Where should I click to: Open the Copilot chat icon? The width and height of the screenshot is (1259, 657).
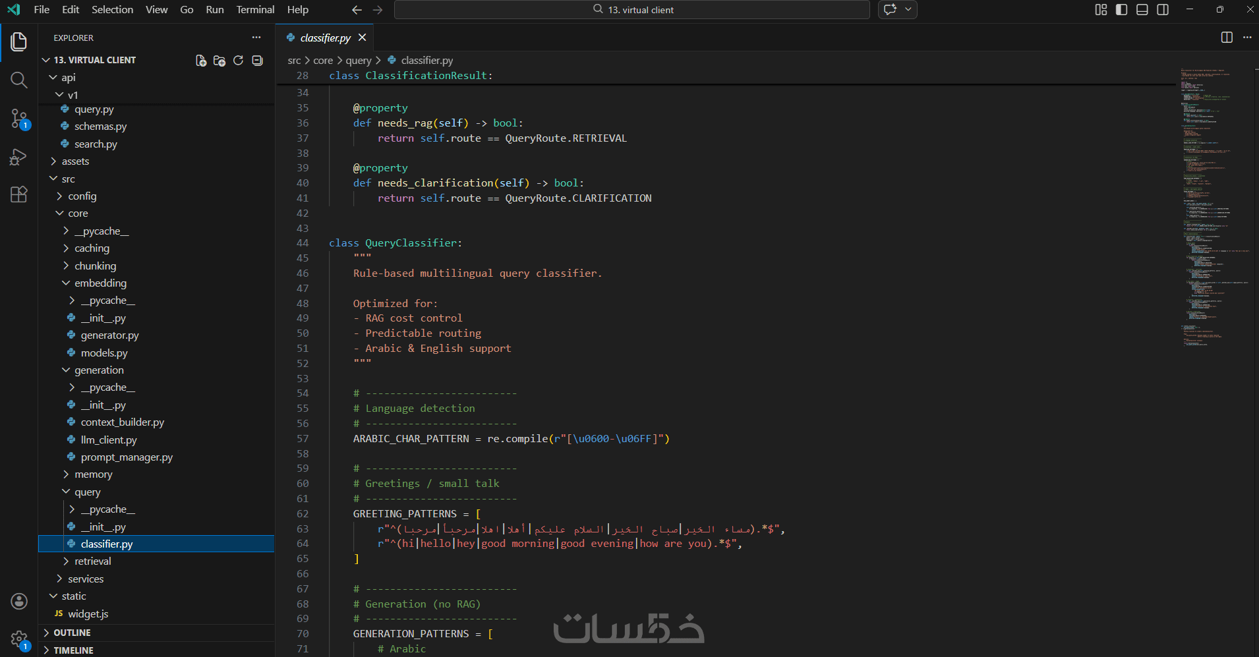coord(891,10)
